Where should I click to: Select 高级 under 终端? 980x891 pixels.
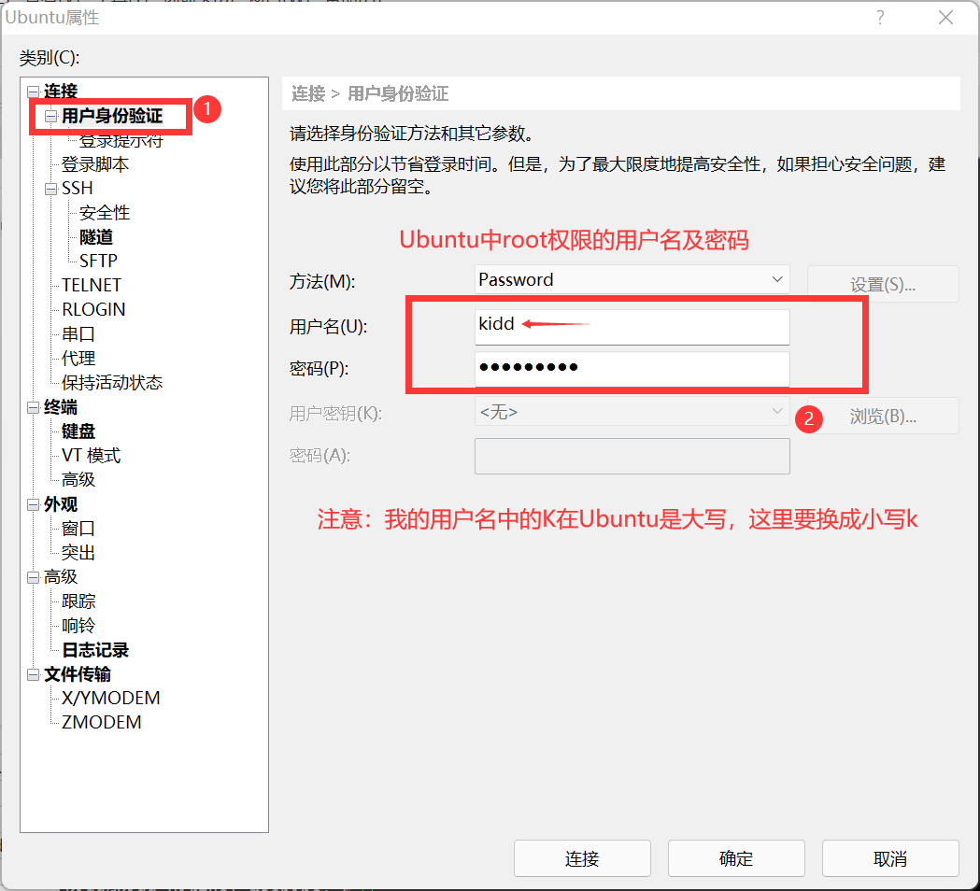78,479
